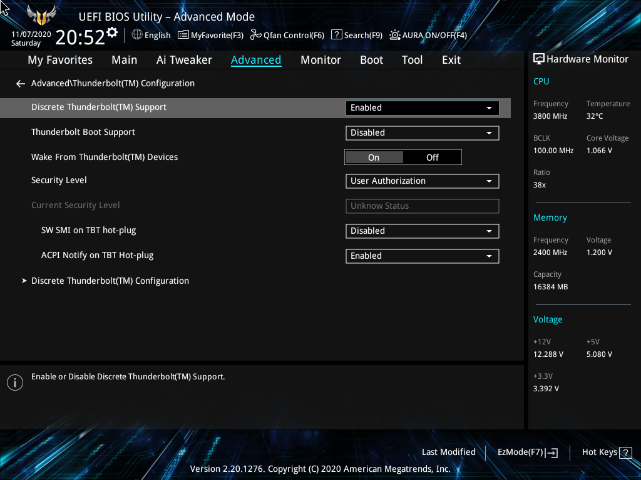Screen dimensions: 641x480
Task: Select ACPI Notify on TBT Hot-plug label
Action: point(97,256)
